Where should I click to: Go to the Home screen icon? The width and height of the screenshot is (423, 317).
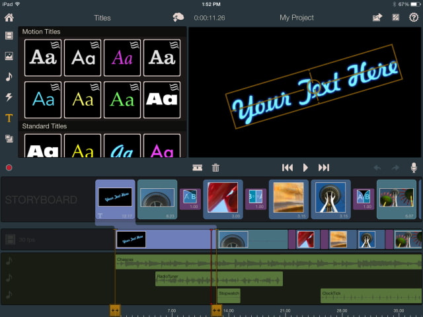click(x=9, y=18)
